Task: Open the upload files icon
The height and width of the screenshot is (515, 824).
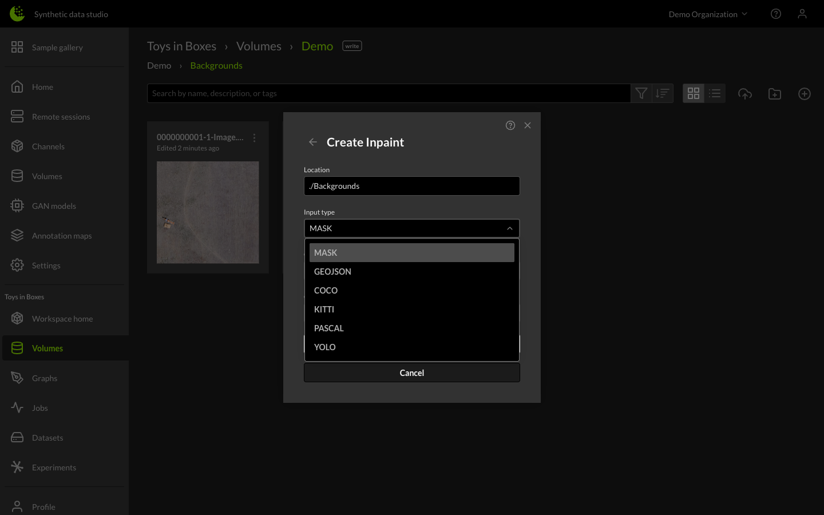Action: click(x=745, y=93)
